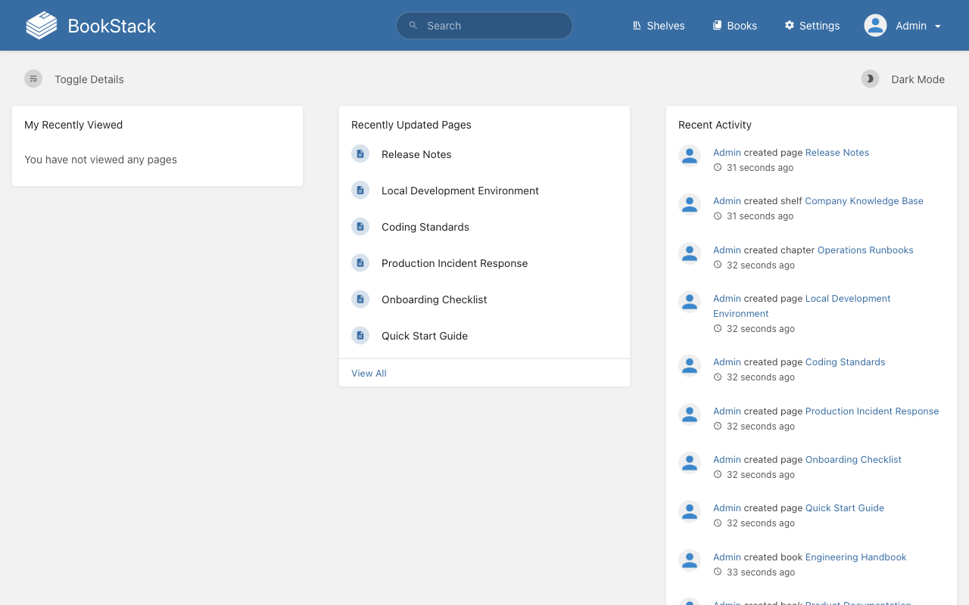The width and height of the screenshot is (969, 605).
Task: Open the Shelves menu item
Action: tap(659, 26)
